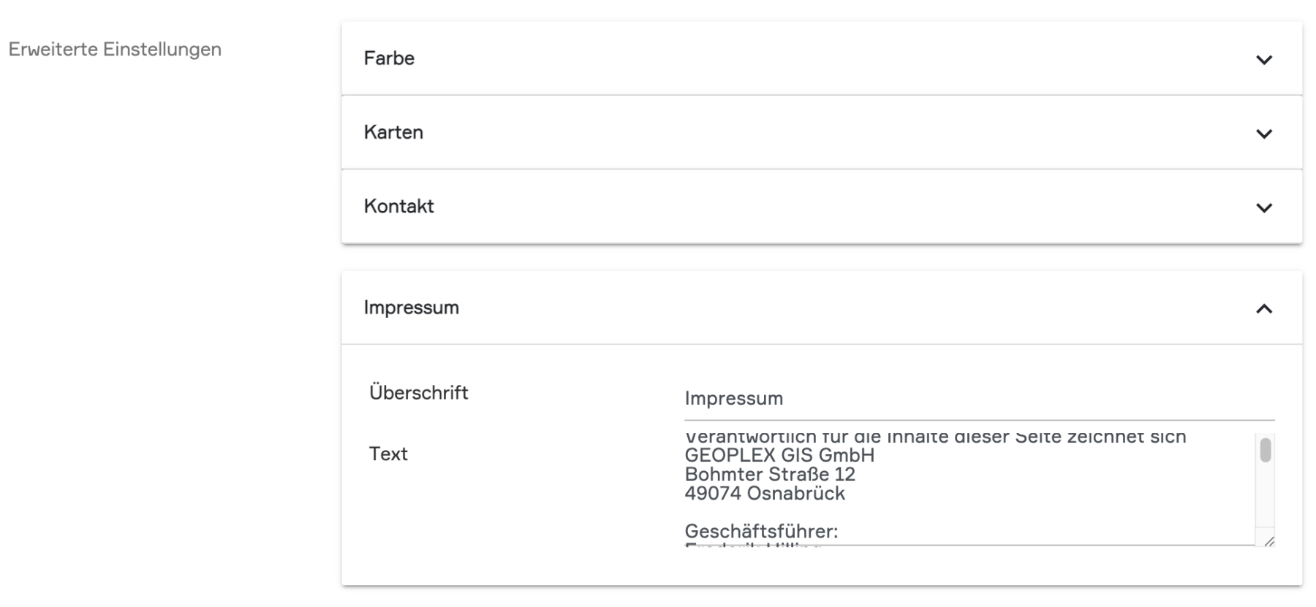This screenshot has height=607, width=1316.
Task: Click the textarea scrollbar track below the thumb
Action: click(x=1266, y=497)
